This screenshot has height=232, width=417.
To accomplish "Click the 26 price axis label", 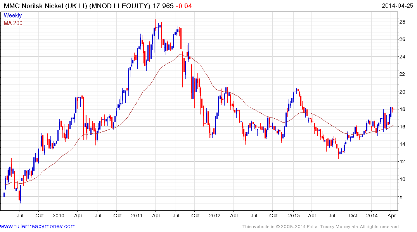I will 402,39.
